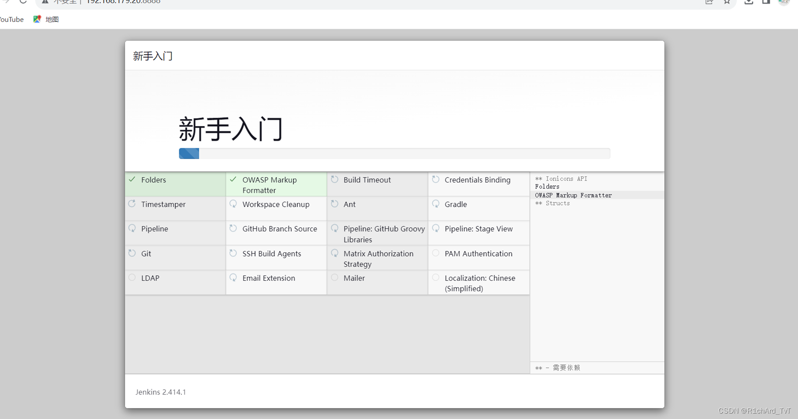Click 'Folders' entry in install log
The width and height of the screenshot is (798, 419).
(x=547, y=187)
